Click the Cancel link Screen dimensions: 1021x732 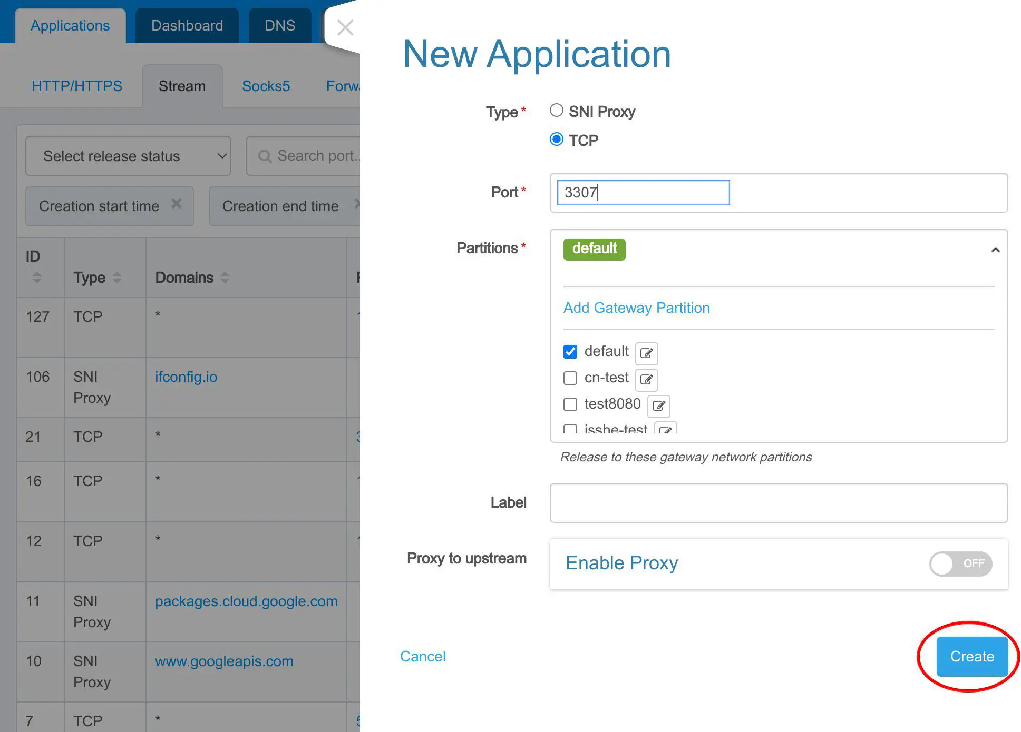tap(423, 656)
